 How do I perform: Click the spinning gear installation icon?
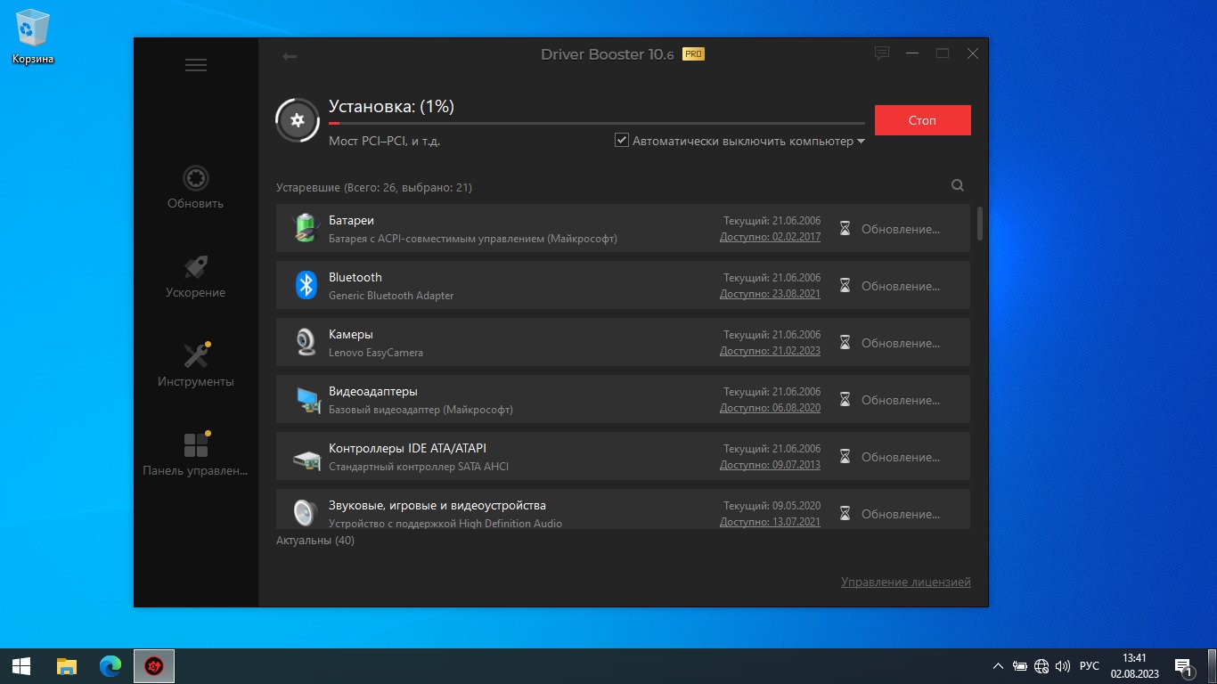(x=298, y=120)
